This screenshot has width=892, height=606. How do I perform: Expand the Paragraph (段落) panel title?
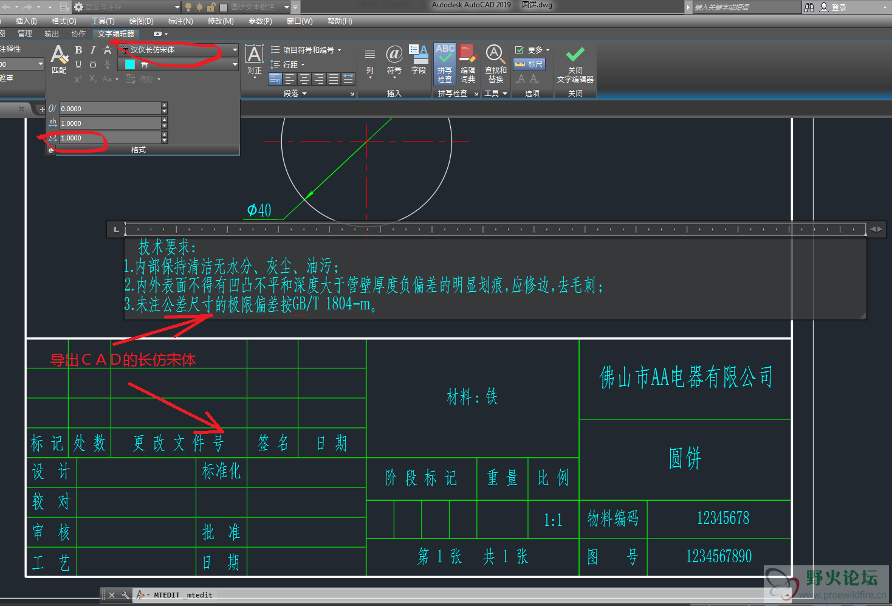pyautogui.click(x=295, y=94)
